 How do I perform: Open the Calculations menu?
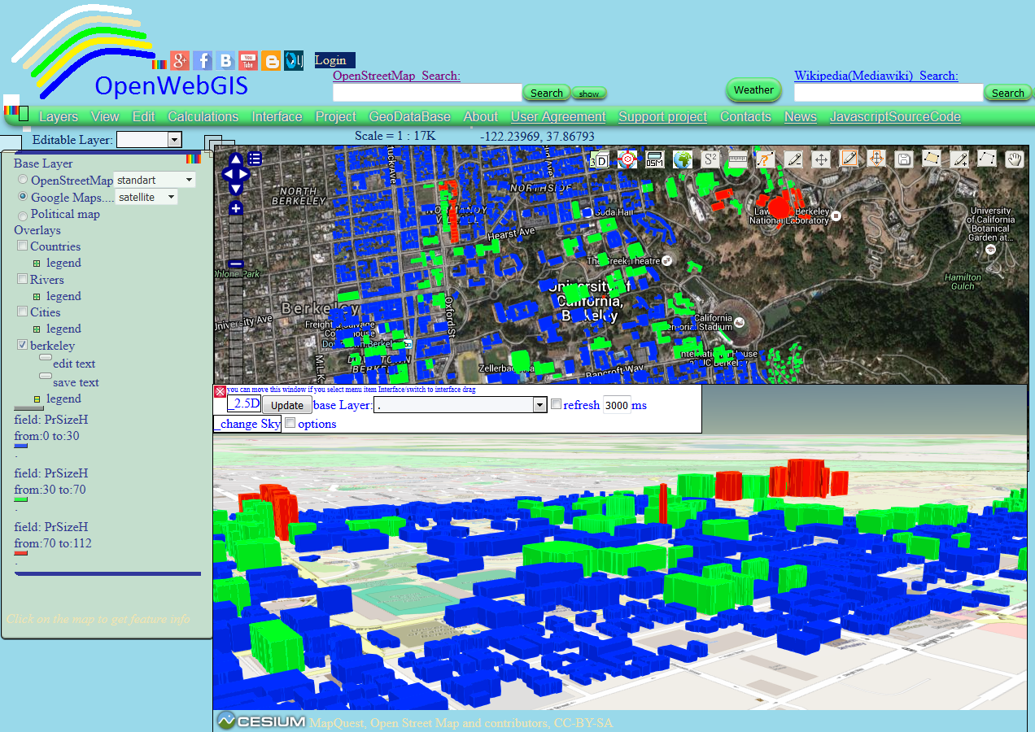(203, 116)
